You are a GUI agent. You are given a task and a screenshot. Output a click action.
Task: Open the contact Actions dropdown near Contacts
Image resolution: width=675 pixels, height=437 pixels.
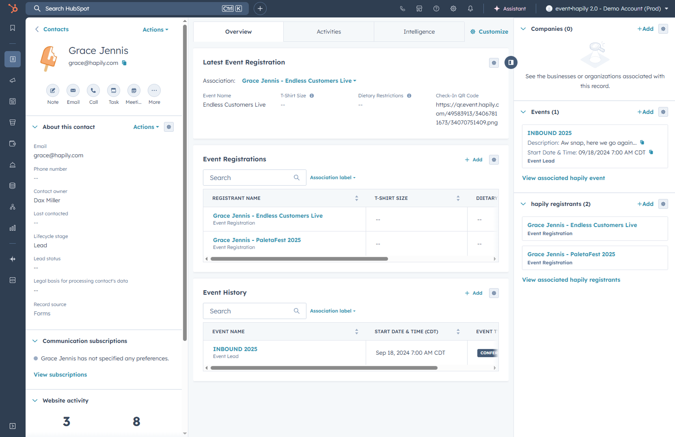155,30
